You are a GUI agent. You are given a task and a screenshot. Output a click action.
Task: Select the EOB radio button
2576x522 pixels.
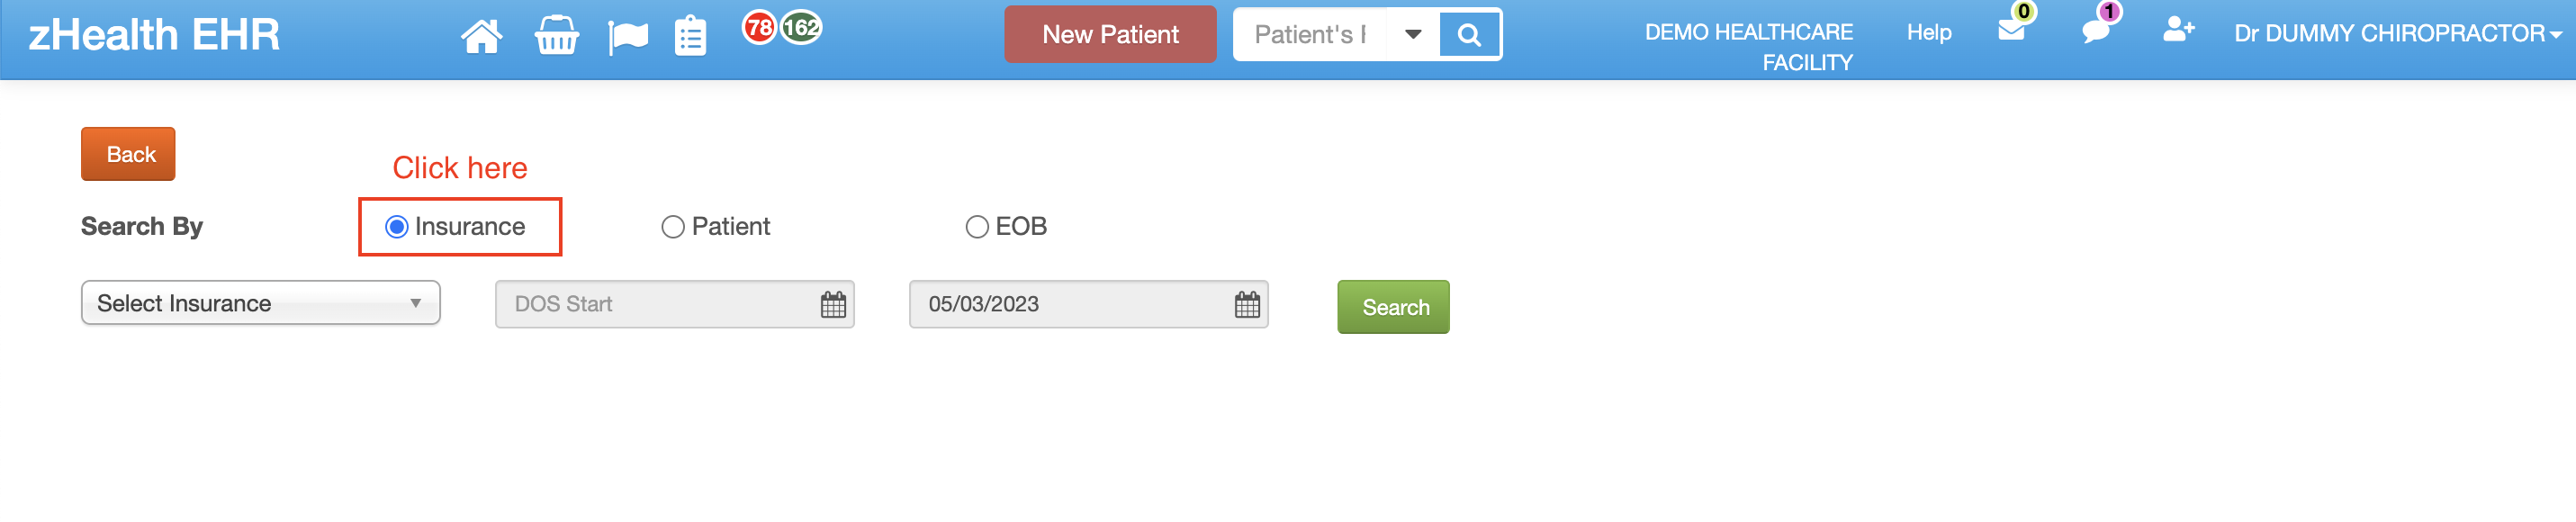tap(977, 227)
